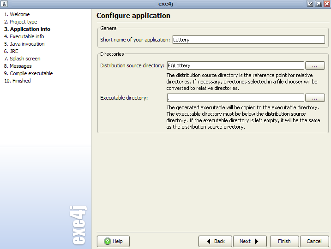Switch to the Splash screen step
This screenshot has height=249, width=331.
click(22, 59)
